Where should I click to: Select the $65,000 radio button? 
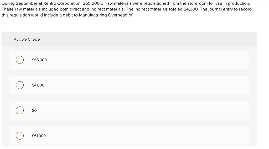pos(20,60)
